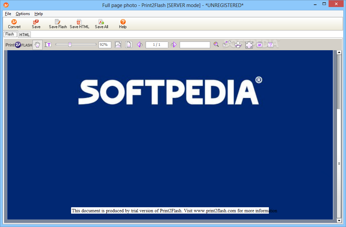
Task: Maximize the Print2Flash window
Action: coord(324,4)
